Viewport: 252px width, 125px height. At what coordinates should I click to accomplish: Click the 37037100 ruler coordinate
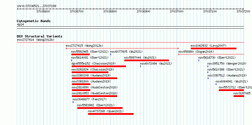(x=210, y=11)
